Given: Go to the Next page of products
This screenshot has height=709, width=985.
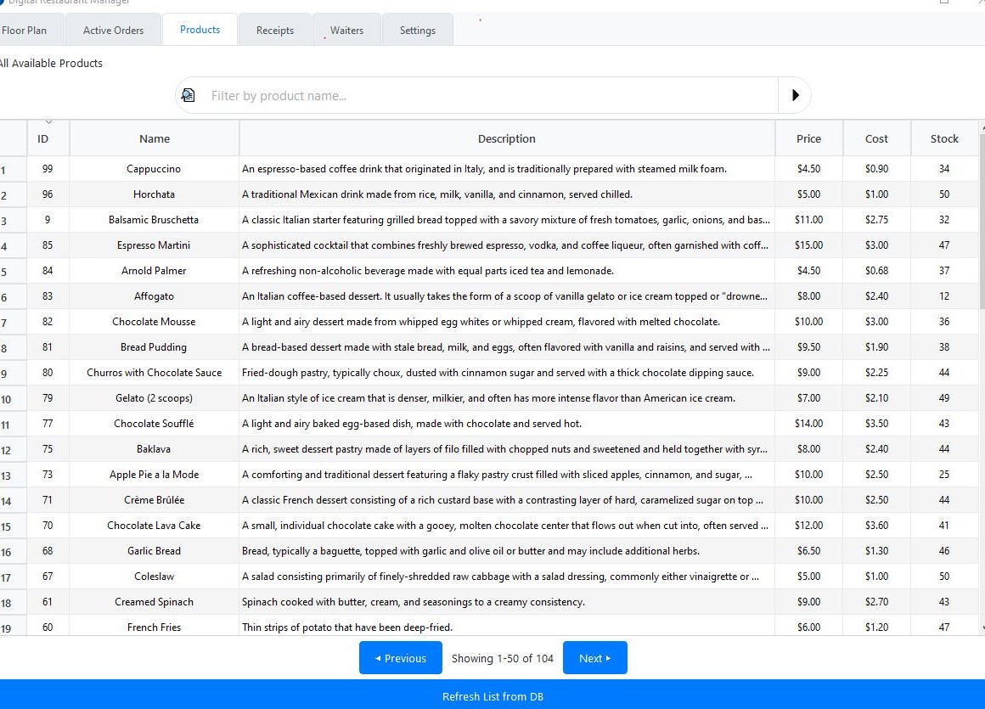Looking at the screenshot, I should point(594,658).
